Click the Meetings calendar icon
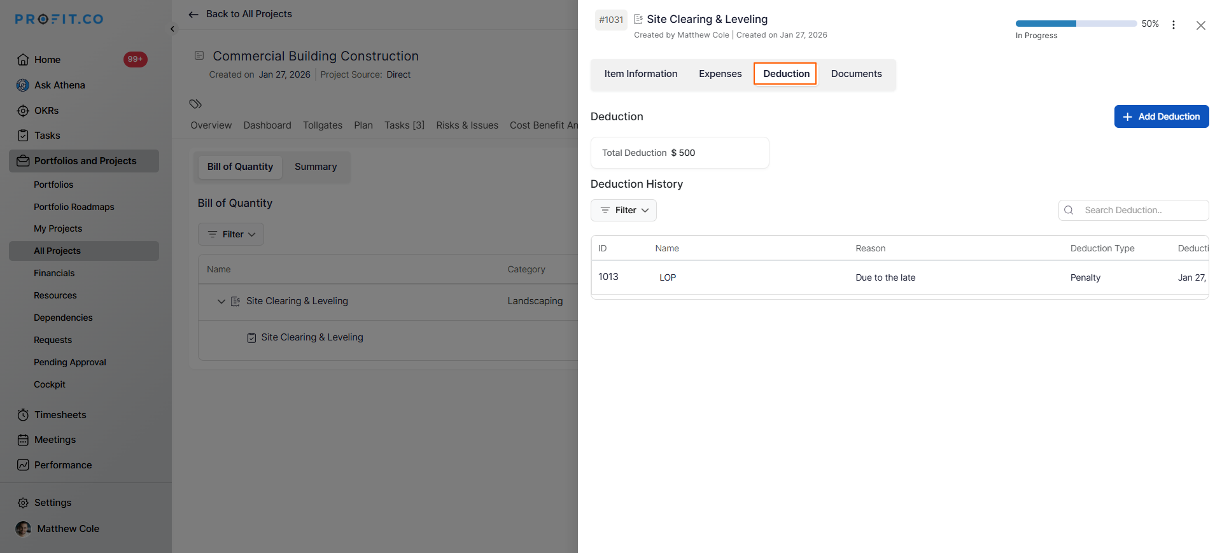 click(x=23, y=440)
